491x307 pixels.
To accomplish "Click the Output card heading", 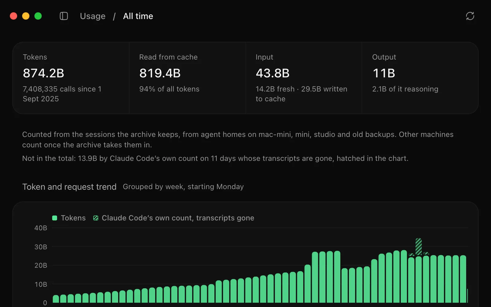I will 384,57.
